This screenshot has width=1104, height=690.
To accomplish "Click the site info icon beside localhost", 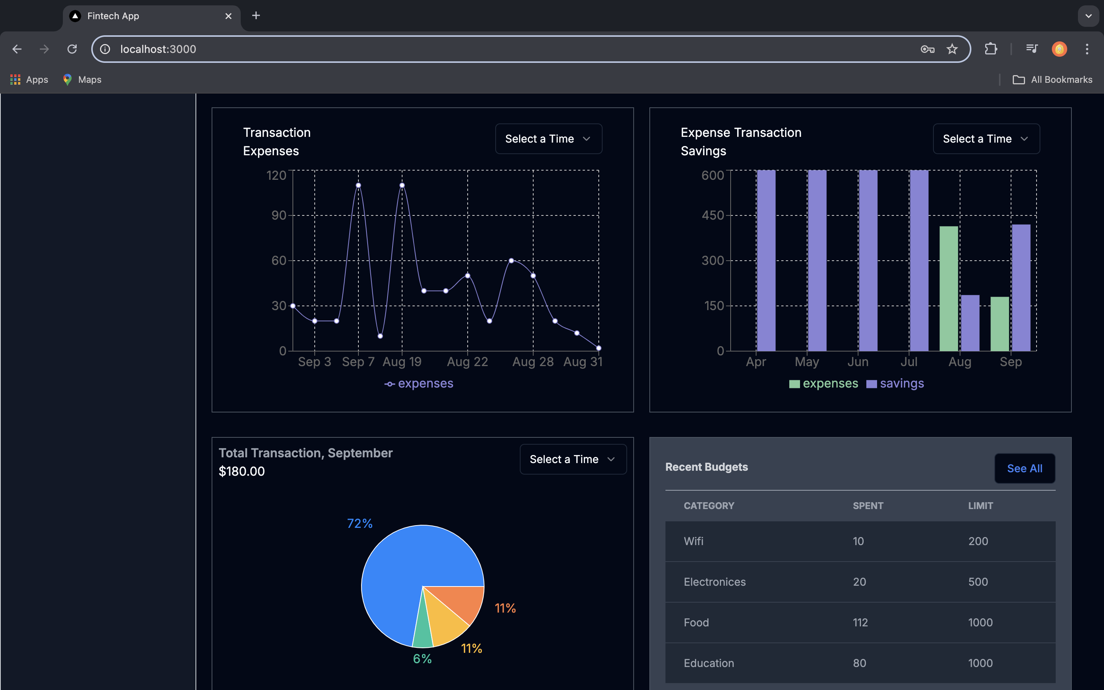I will point(105,49).
